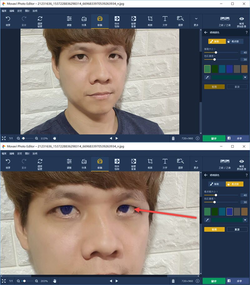Open the Help (說明) menu in top window
Viewport: 250px width, 285px height.
35,11
